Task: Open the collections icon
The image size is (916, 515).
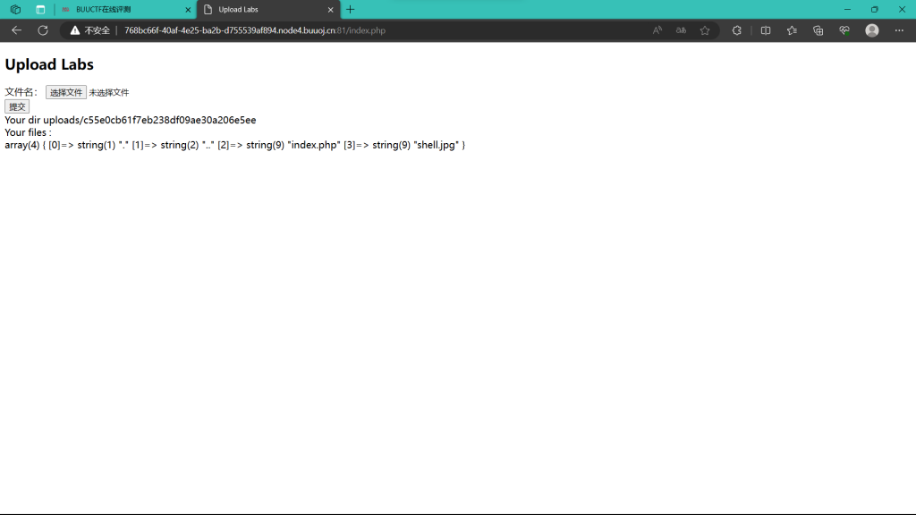Action: pyautogui.click(x=818, y=30)
